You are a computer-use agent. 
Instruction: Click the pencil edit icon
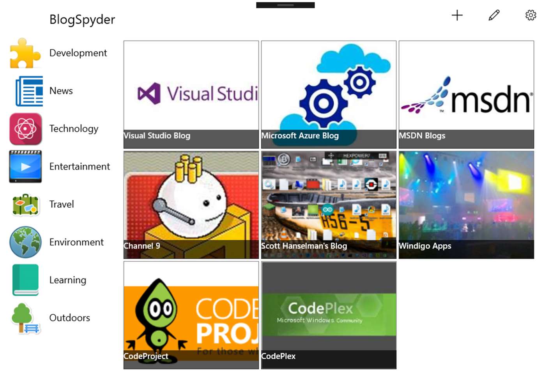click(x=494, y=15)
